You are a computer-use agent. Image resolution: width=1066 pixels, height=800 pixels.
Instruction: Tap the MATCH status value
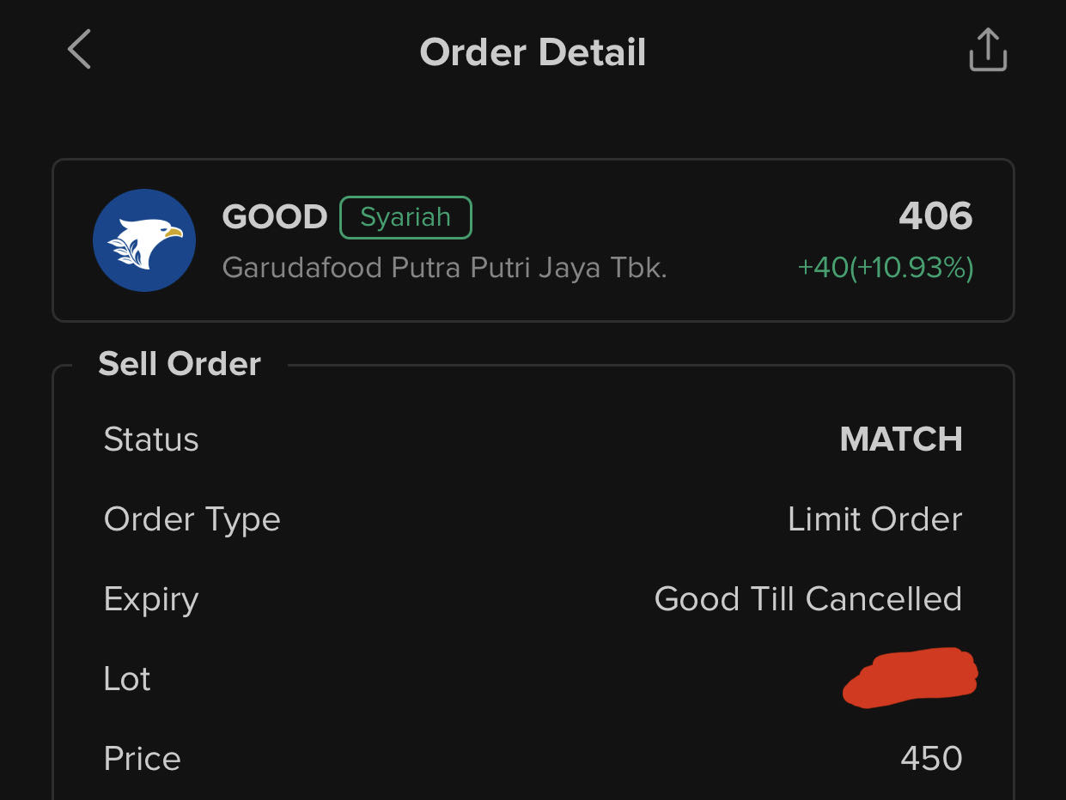point(901,439)
